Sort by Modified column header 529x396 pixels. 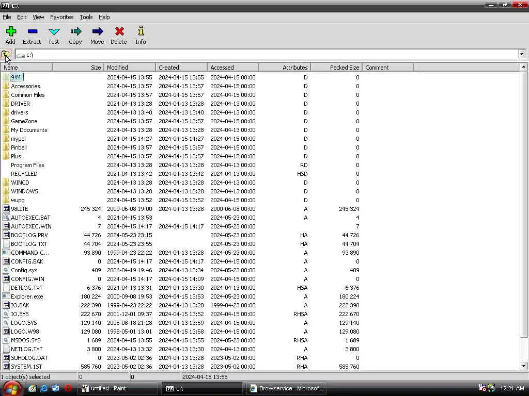(x=130, y=68)
